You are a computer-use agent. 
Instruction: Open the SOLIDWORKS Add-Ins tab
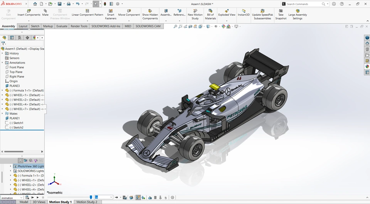pos(106,26)
